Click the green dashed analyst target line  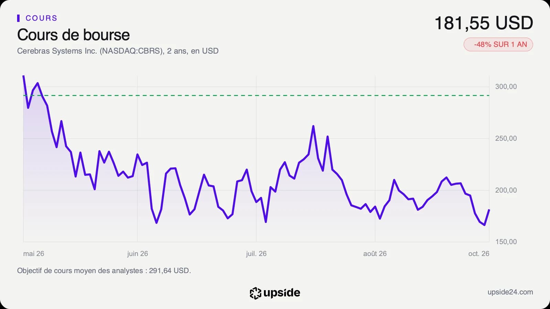pyautogui.click(x=256, y=95)
